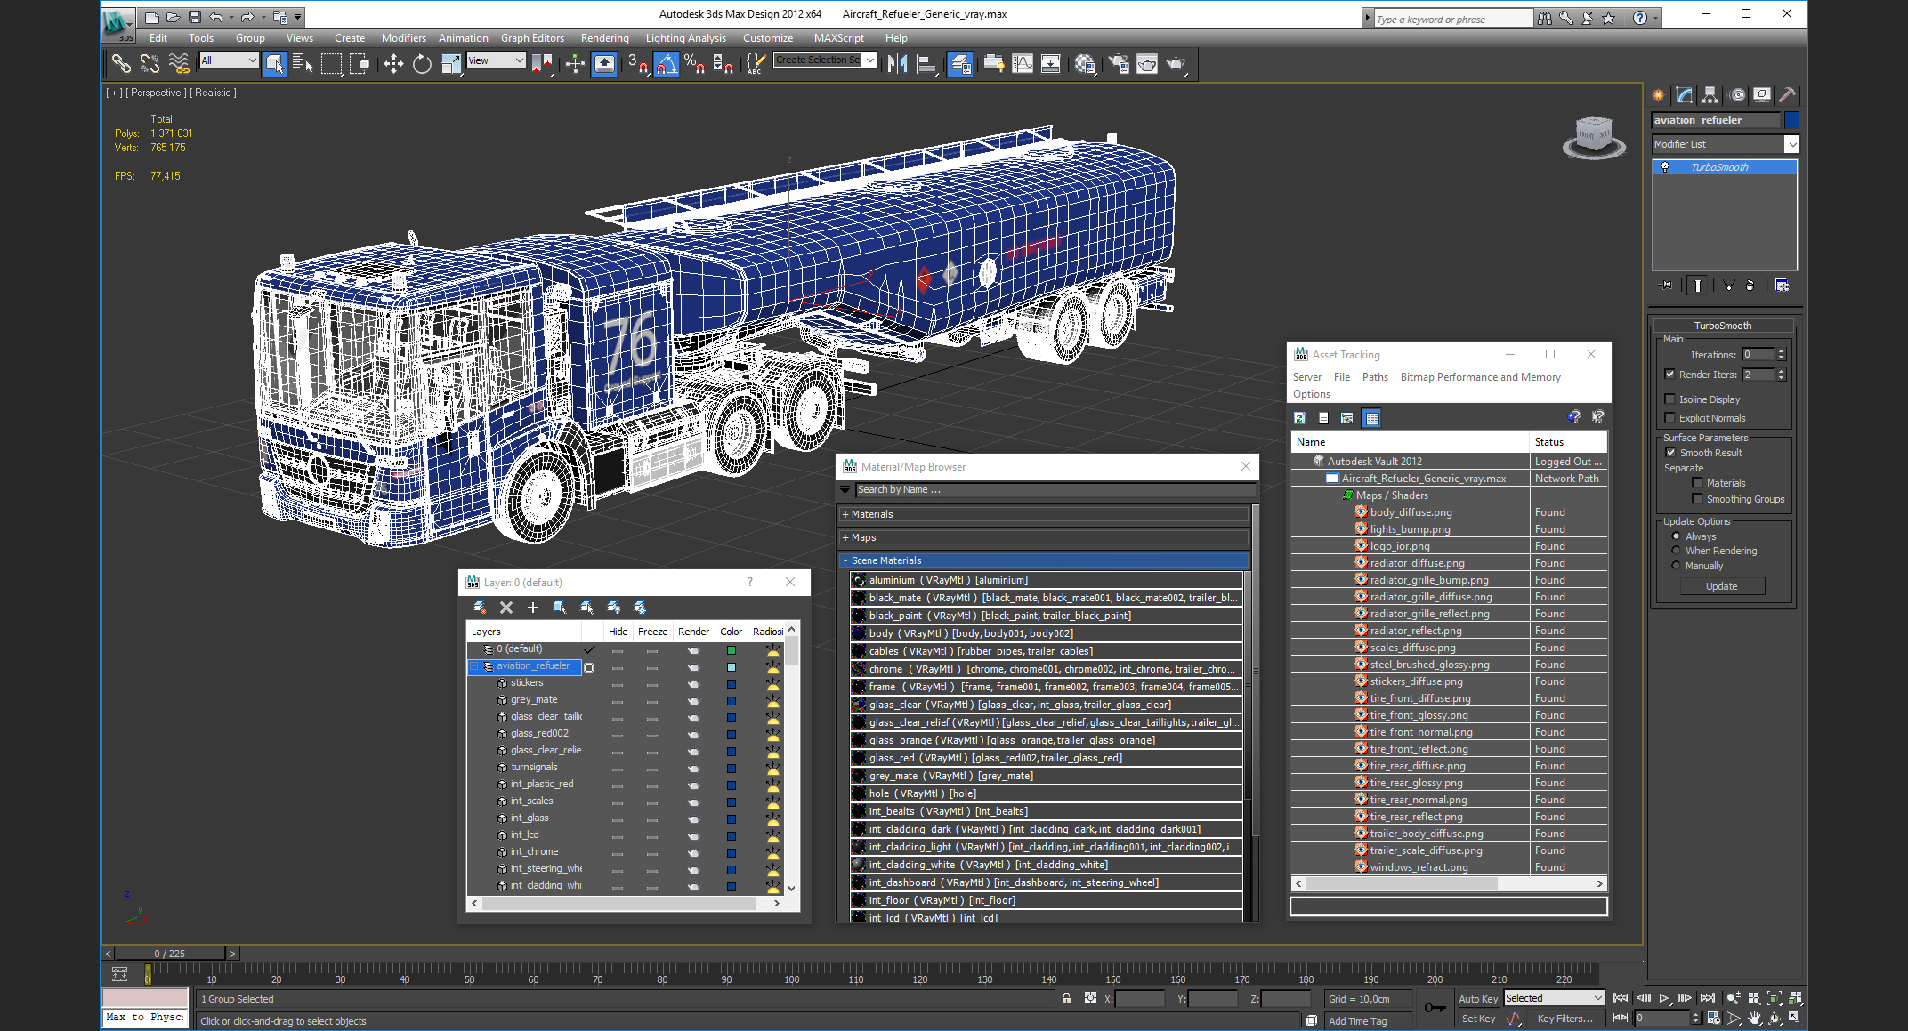Click the Add Time Tag field

click(1367, 1020)
